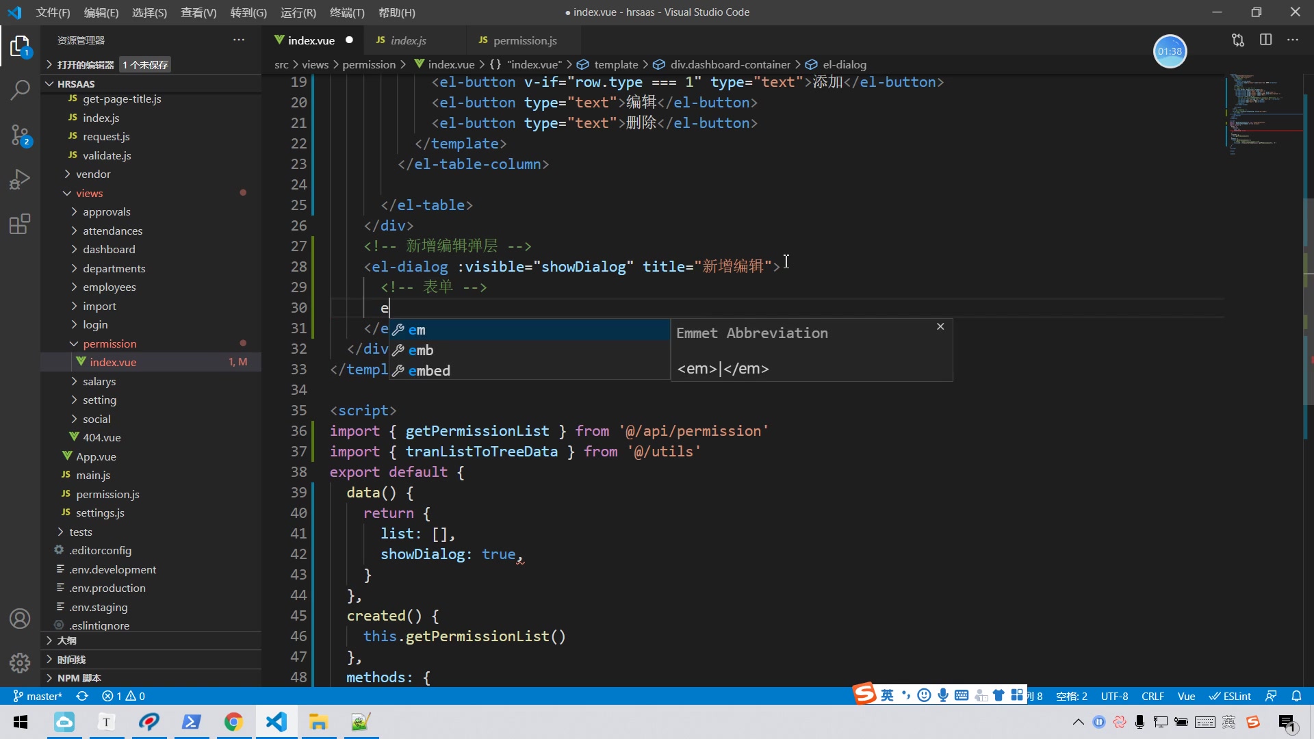Click the Sogou input method logo
Screen dimensions: 1314x739
[x=864, y=693]
